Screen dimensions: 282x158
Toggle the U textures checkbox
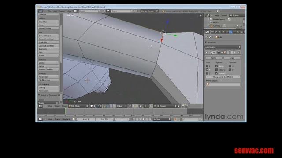pyautogui.click(x=230, y=66)
